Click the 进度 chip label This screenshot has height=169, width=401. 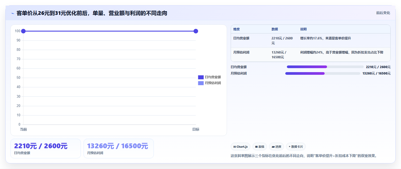click(x=278, y=147)
